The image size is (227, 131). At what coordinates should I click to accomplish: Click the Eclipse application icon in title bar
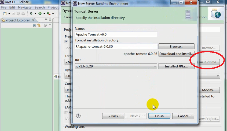(2, 2)
